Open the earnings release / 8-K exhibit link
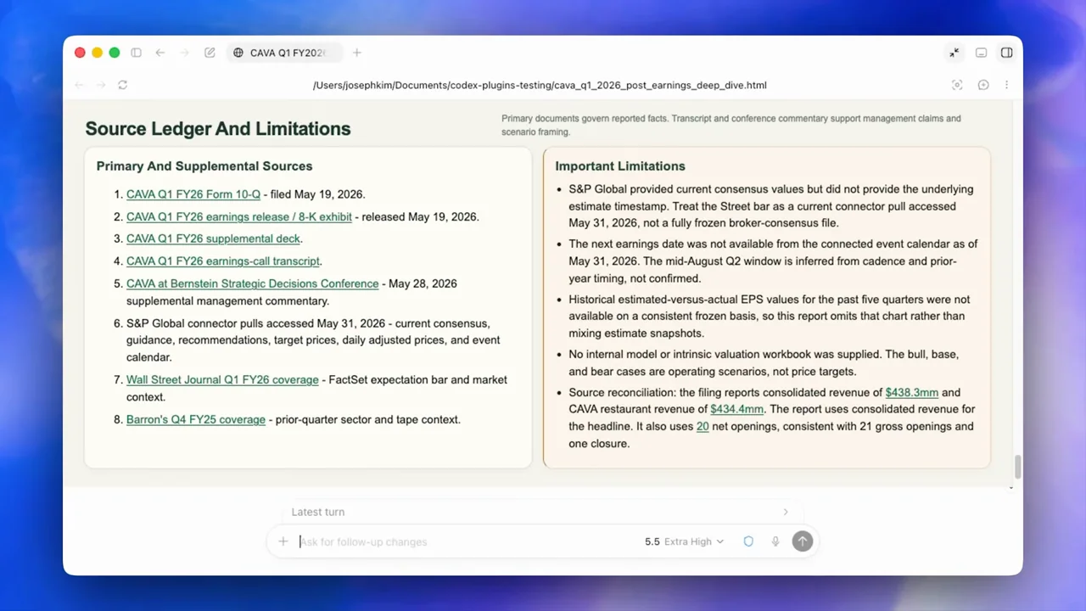 239,216
